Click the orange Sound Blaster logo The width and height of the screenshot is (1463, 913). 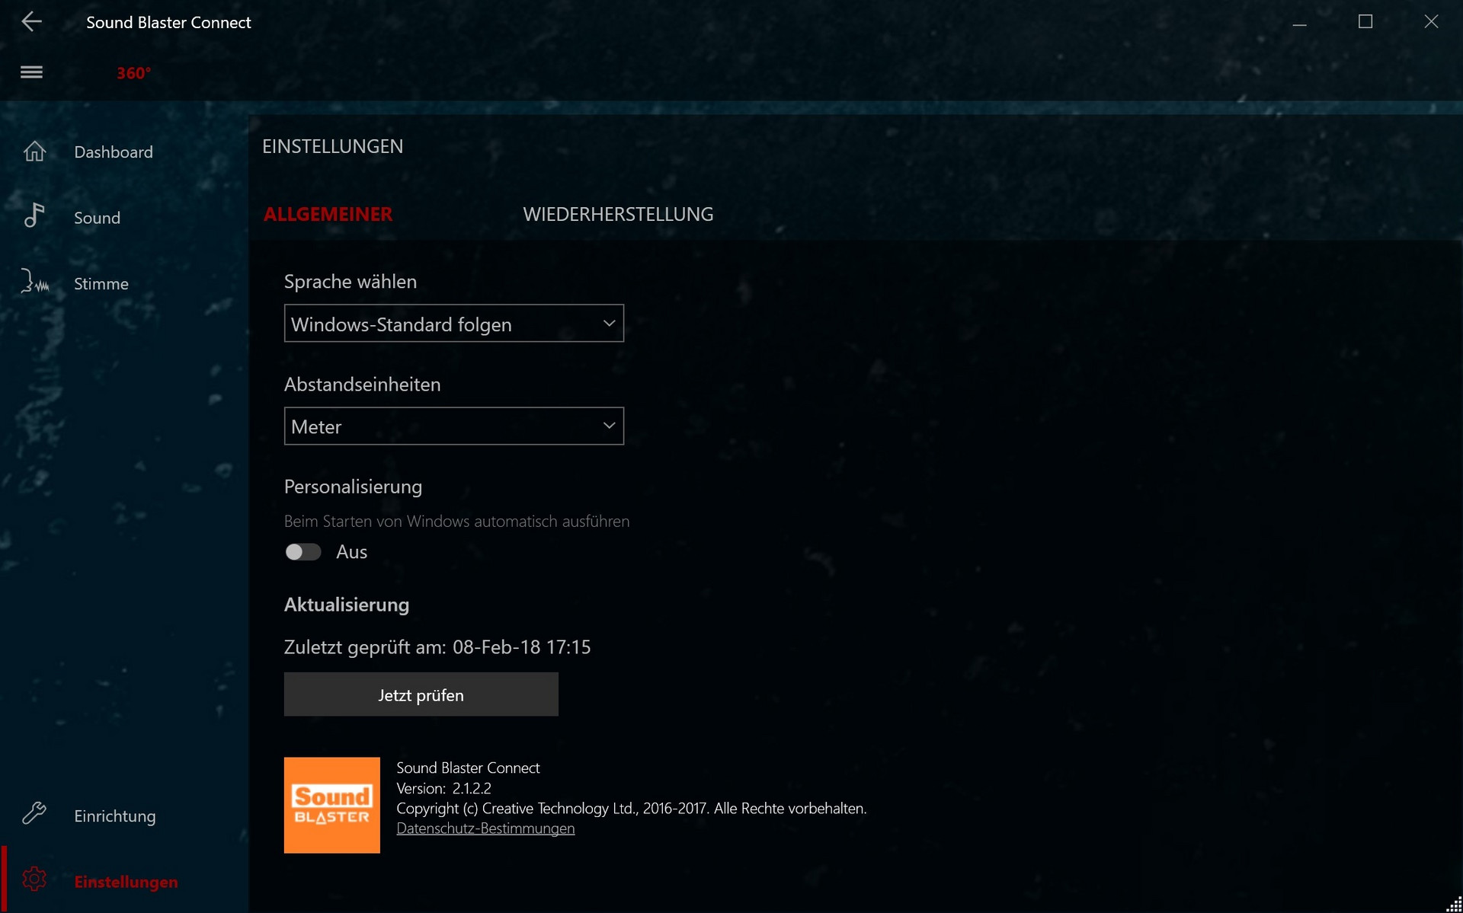click(331, 805)
